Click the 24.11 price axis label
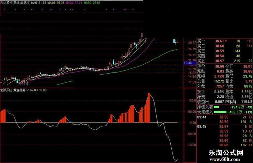 [x=192, y=55]
